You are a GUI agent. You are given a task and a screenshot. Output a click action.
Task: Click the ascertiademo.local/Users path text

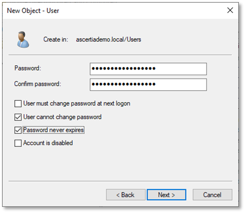coord(109,39)
